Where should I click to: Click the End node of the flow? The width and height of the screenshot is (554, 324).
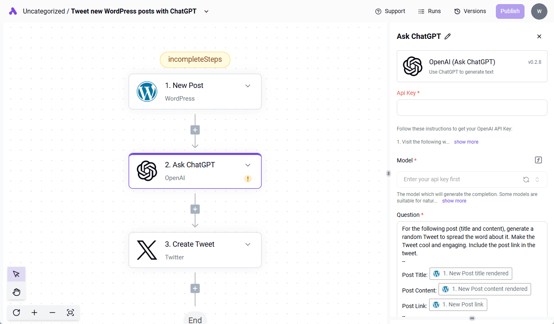[x=195, y=319]
